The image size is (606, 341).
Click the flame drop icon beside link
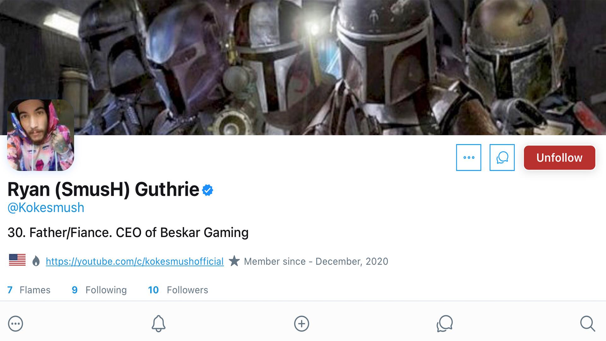pos(36,261)
